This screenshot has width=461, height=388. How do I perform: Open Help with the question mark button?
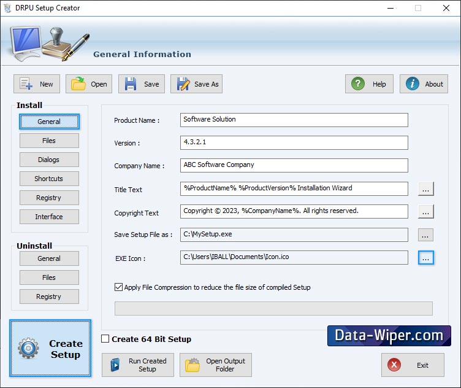click(369, 84)
